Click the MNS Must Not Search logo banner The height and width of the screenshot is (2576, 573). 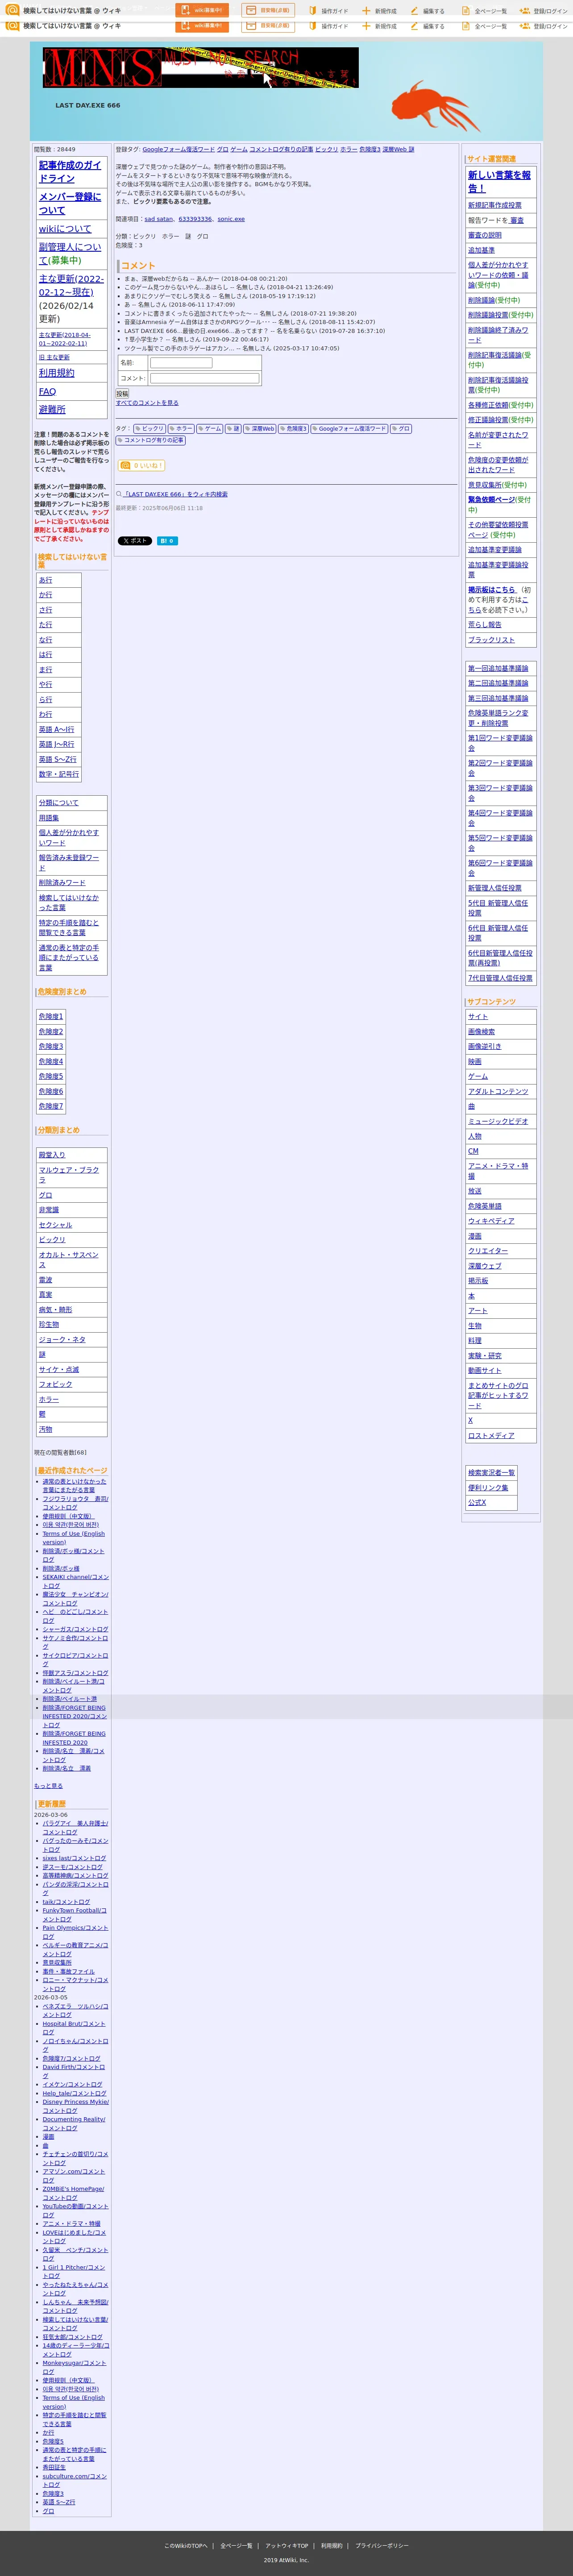coord(200,68)
